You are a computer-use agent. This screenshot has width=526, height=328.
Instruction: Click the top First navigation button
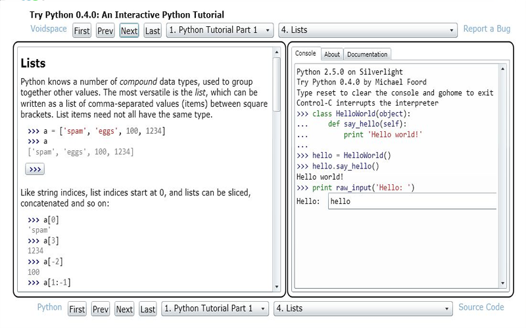(x=82, y=31)
